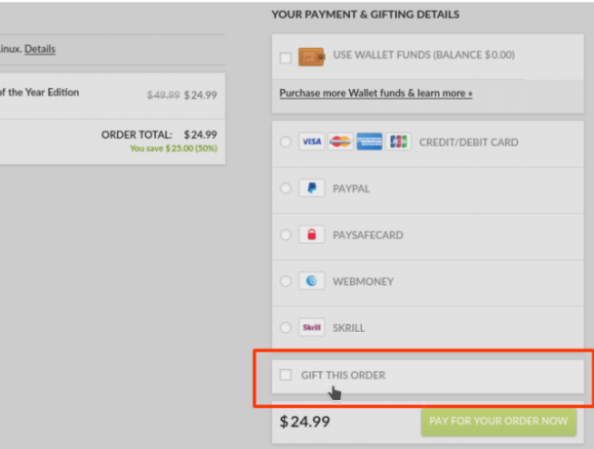Click the PAYSAFECARD label text
This screenshot has height=449, width=594.
pos(368,235)
